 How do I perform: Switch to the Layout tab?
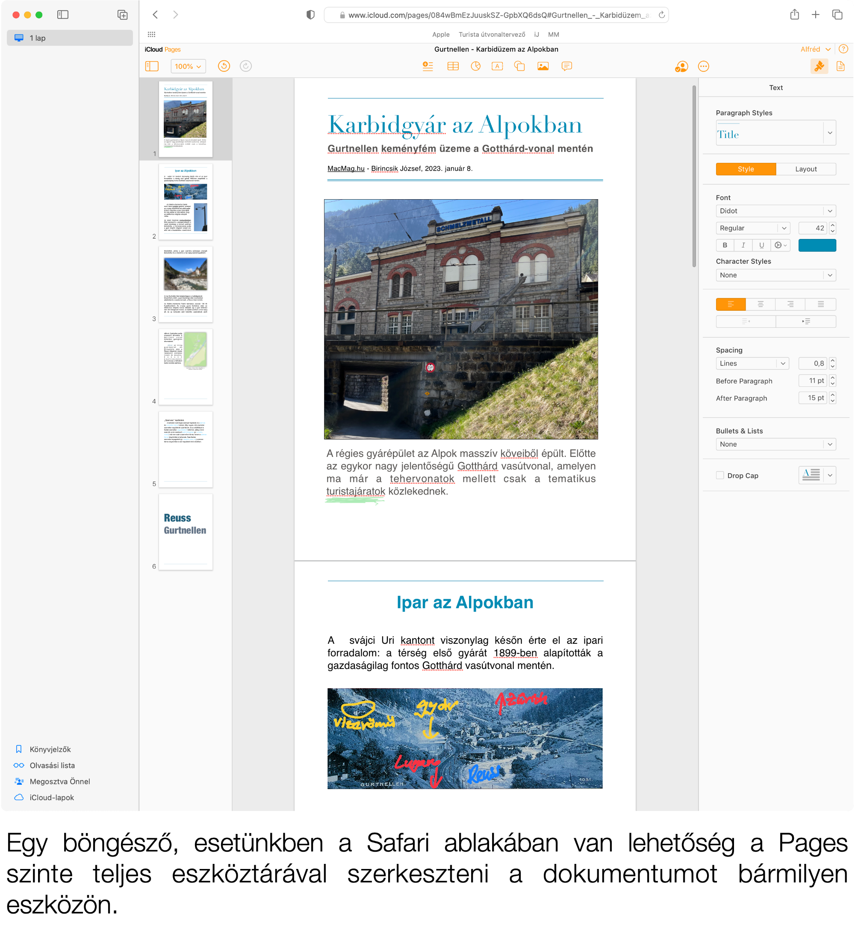pos(805,169)
